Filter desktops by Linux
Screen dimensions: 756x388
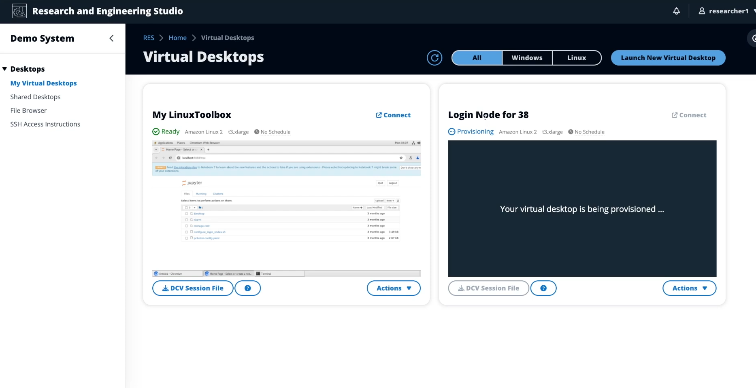coord(576,57)
